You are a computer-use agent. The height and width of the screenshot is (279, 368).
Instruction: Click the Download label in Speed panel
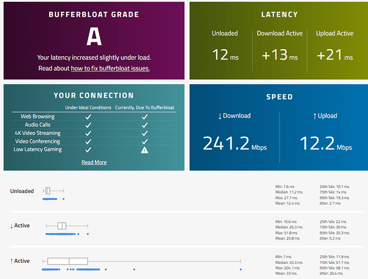tap(237, 116)
